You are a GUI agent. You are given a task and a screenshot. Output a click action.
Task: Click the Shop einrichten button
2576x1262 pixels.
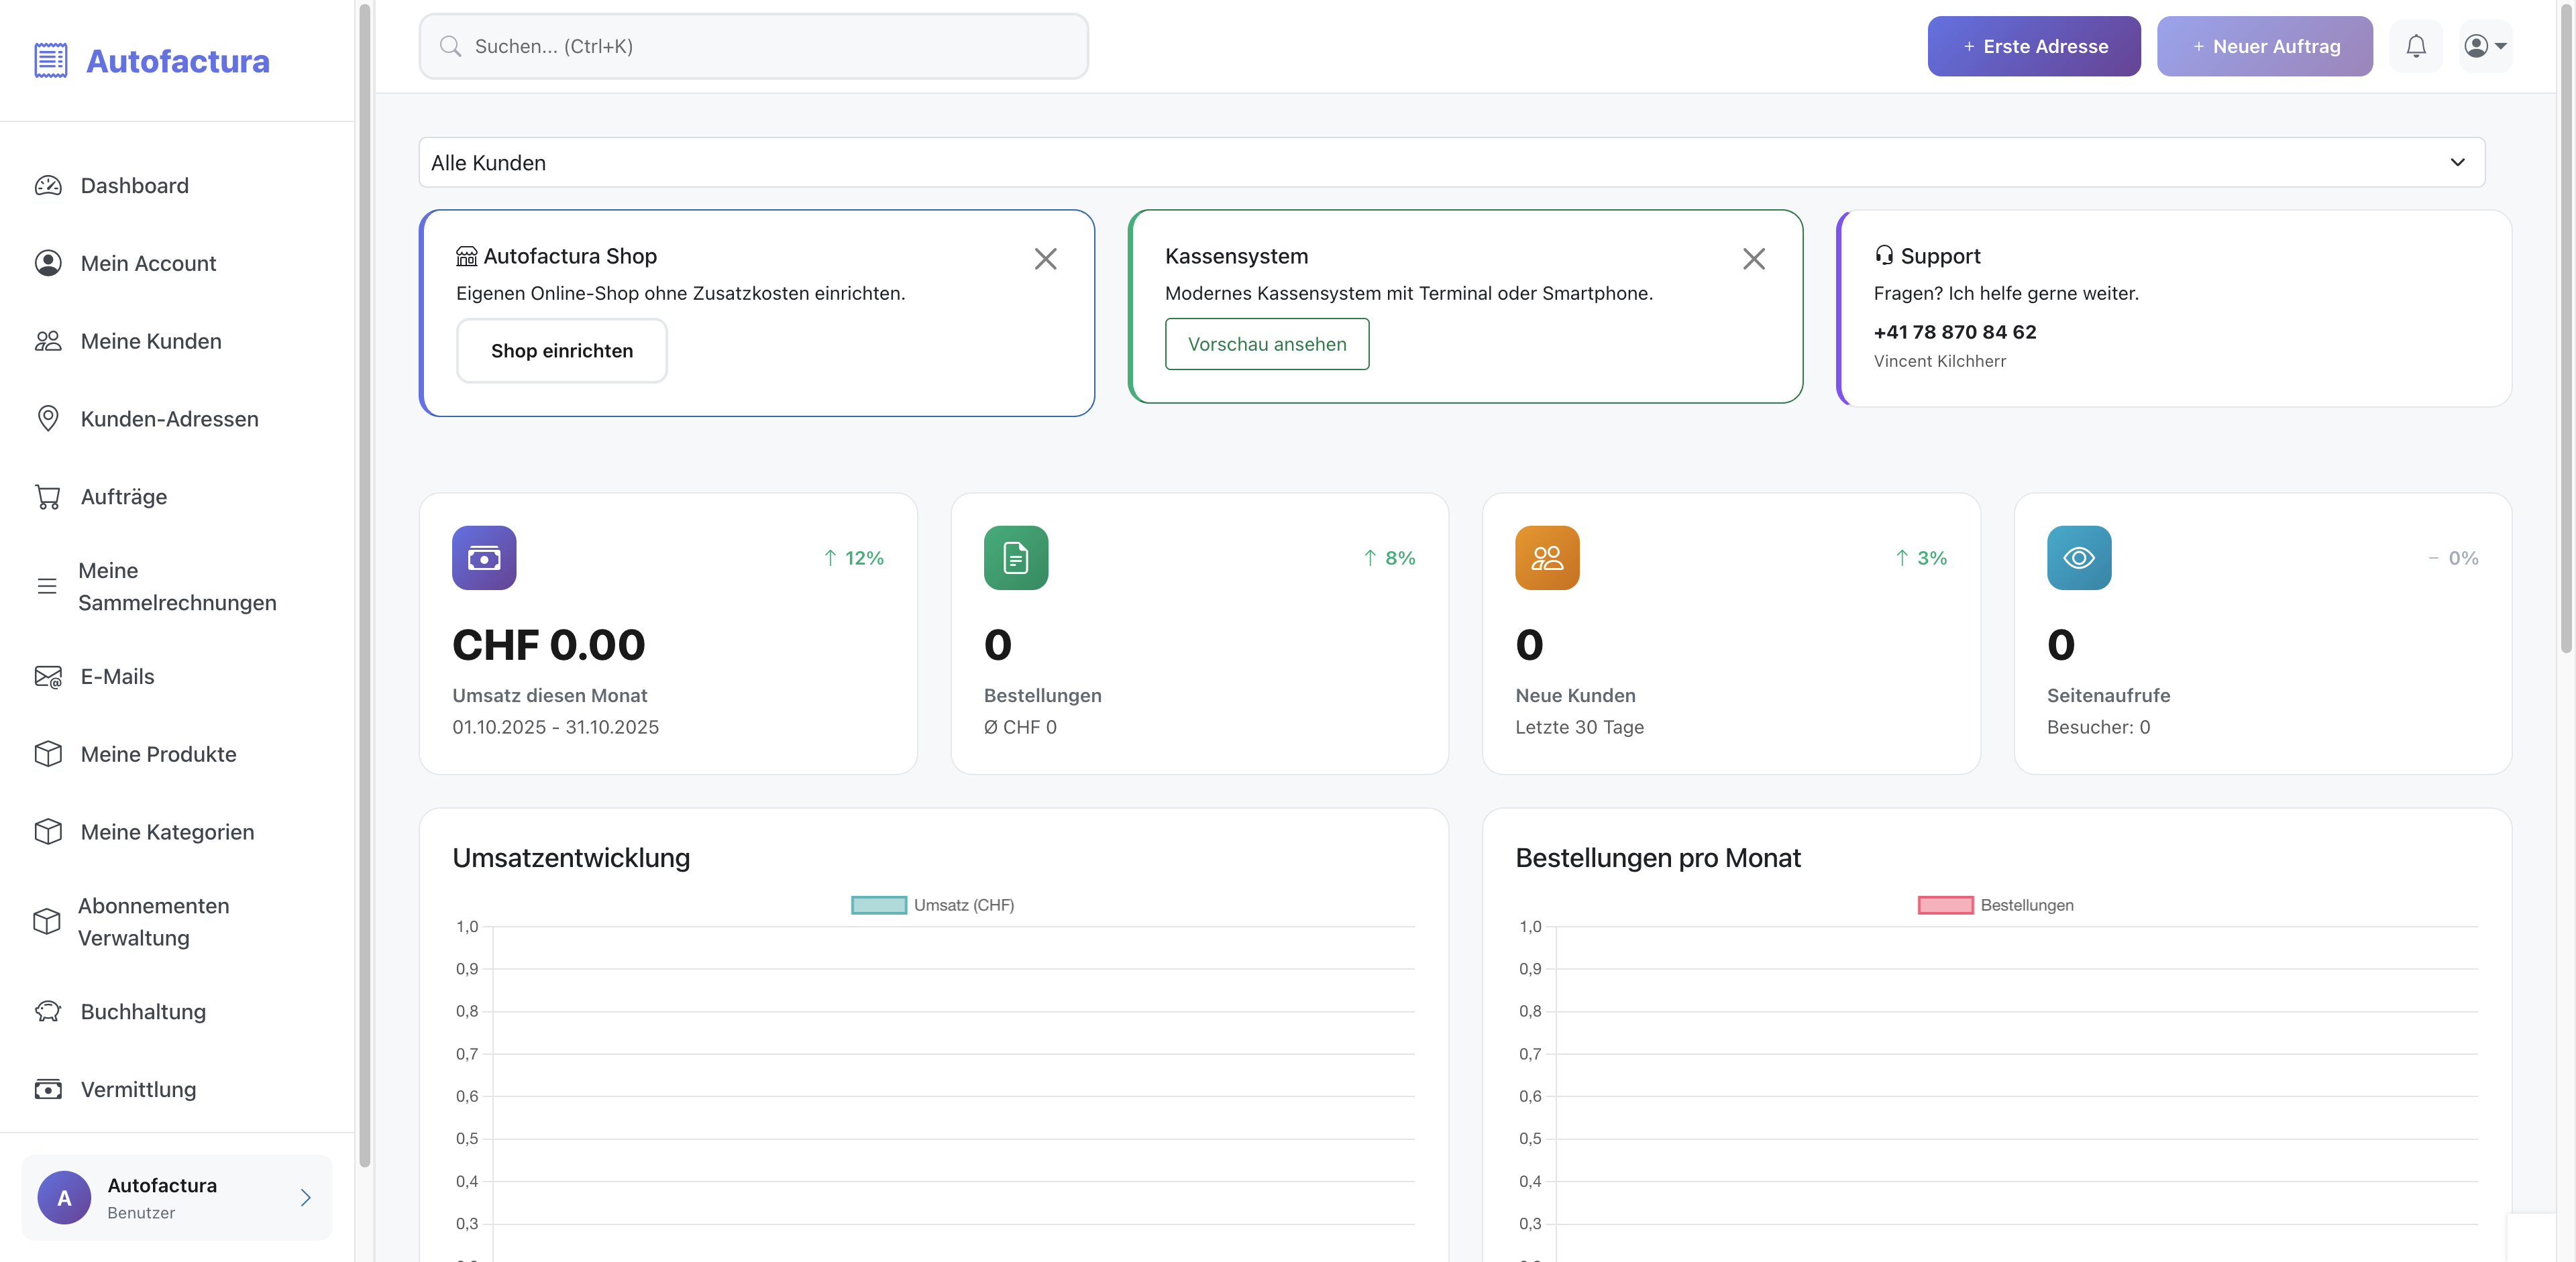(562, 351)
